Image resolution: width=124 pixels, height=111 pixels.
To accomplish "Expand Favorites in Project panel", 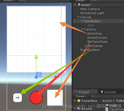I will pyautogui.click(x=75, y=101).
